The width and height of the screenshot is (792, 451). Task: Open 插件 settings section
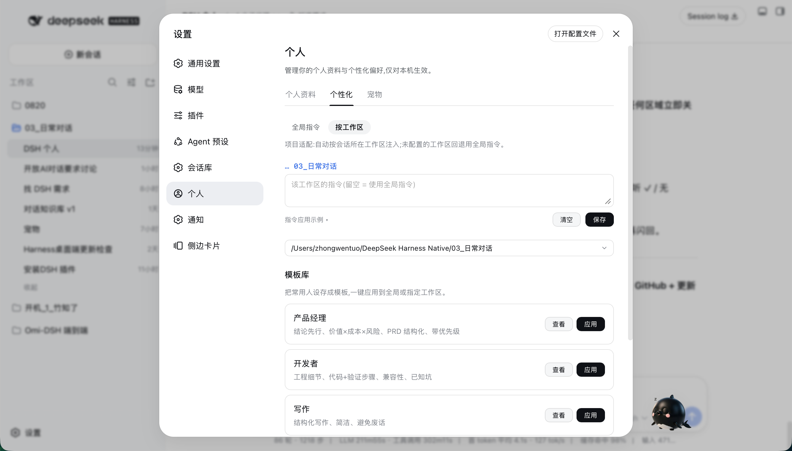coord(215,115)
